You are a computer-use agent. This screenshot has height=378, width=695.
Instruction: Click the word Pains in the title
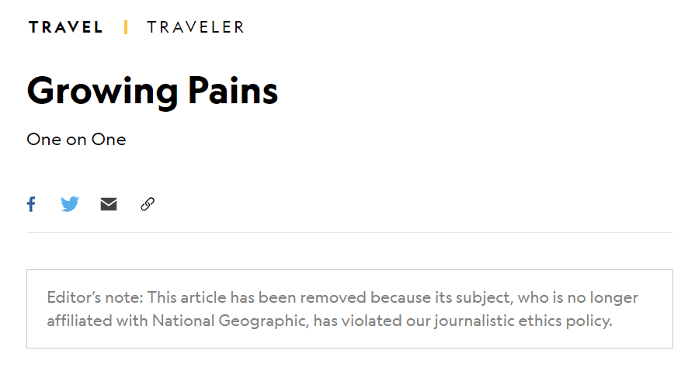233,90
